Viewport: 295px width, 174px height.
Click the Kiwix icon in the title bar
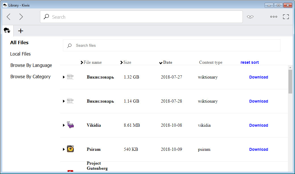[5, 5]
